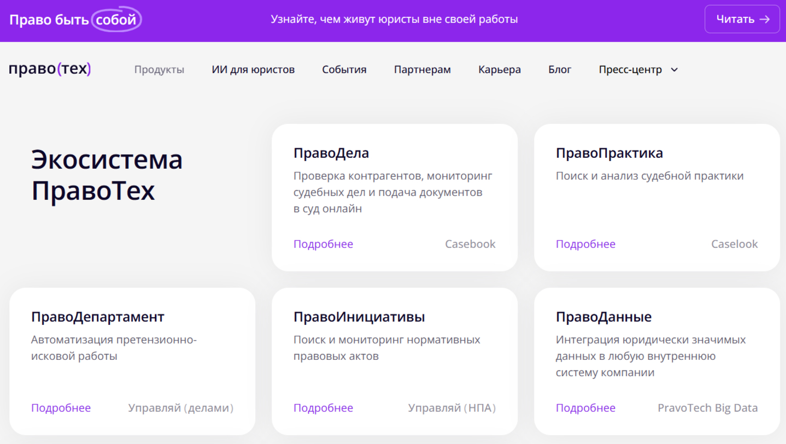Click the 'Экосистема ПравоТех' heading
Viewport: 786px width, 444px height.
107,175
